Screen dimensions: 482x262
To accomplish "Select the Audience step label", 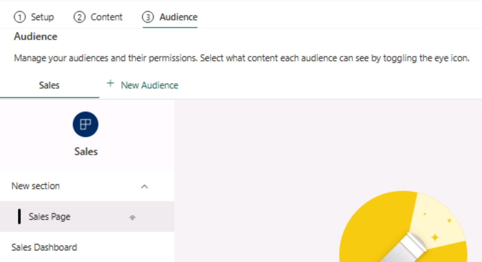I will [178, 17].
